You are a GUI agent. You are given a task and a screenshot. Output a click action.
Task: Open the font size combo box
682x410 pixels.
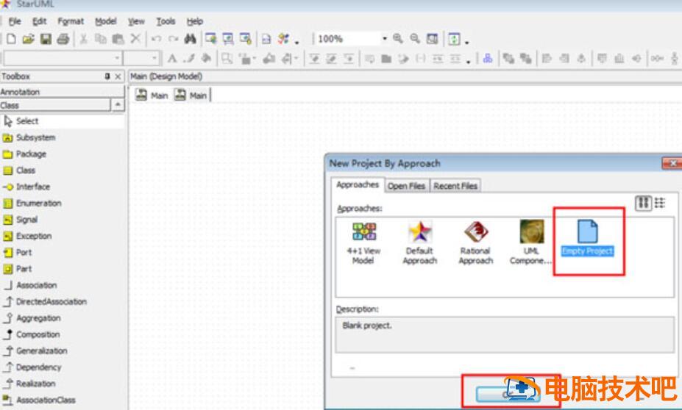(x=141, y=58)
